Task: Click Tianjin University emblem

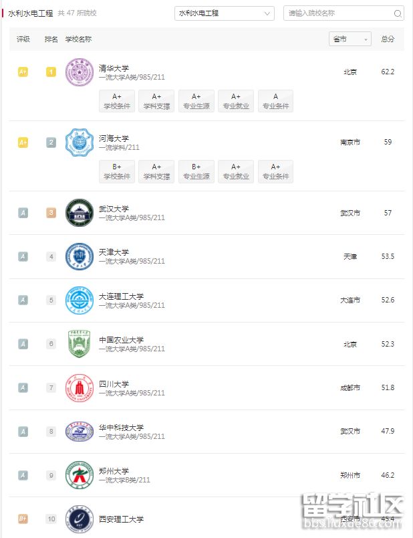Action: coord(80,256)
